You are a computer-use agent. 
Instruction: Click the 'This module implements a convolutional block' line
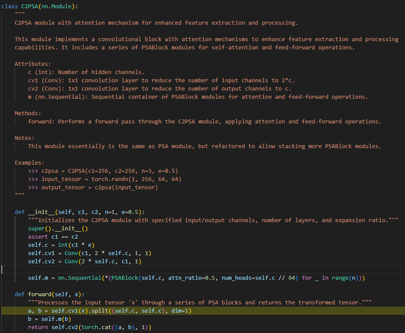tap(207, 39)
